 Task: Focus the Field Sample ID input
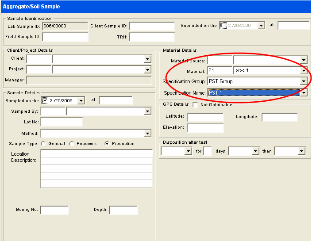(65, 37)
